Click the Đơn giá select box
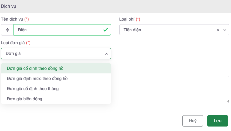Viewport: 231px width, 131px height. (x=54, y=54)
